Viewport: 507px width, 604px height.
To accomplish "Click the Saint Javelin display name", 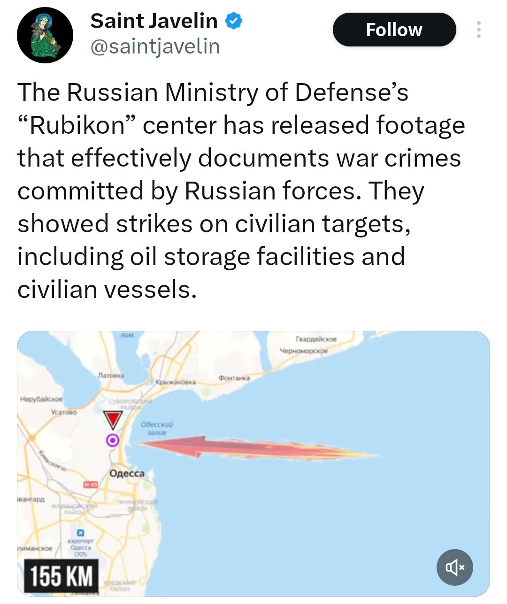I will tap(154, 21).
